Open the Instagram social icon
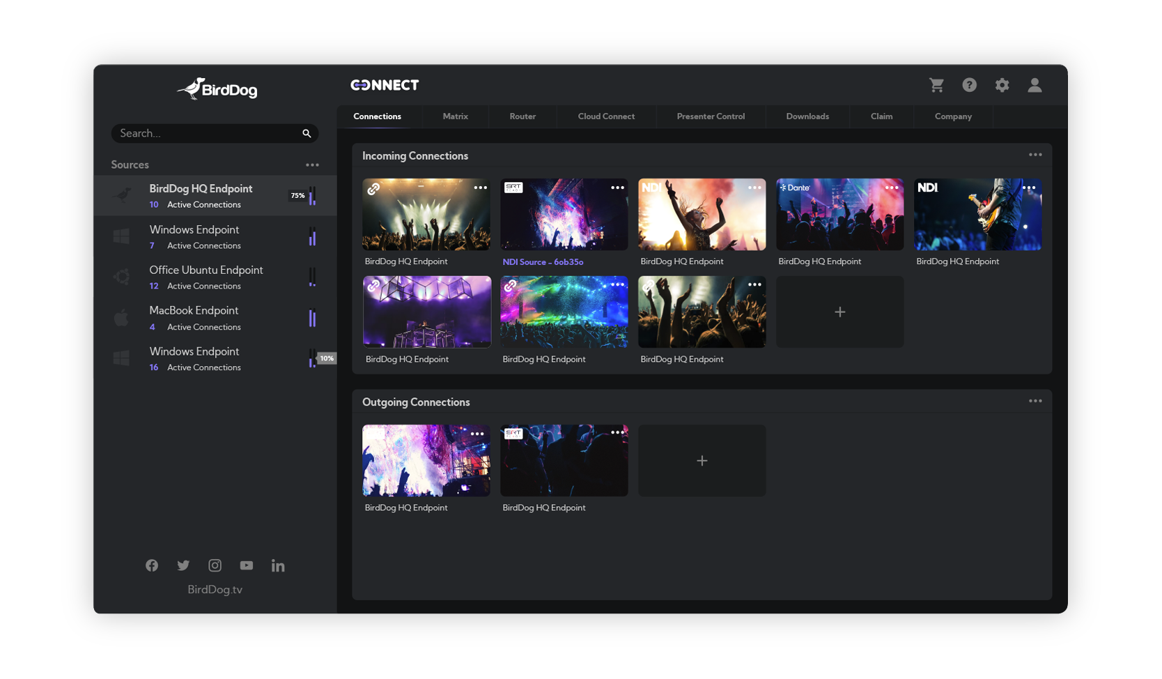The width and height of the screenshot is (1162, 679). [215, 565]
